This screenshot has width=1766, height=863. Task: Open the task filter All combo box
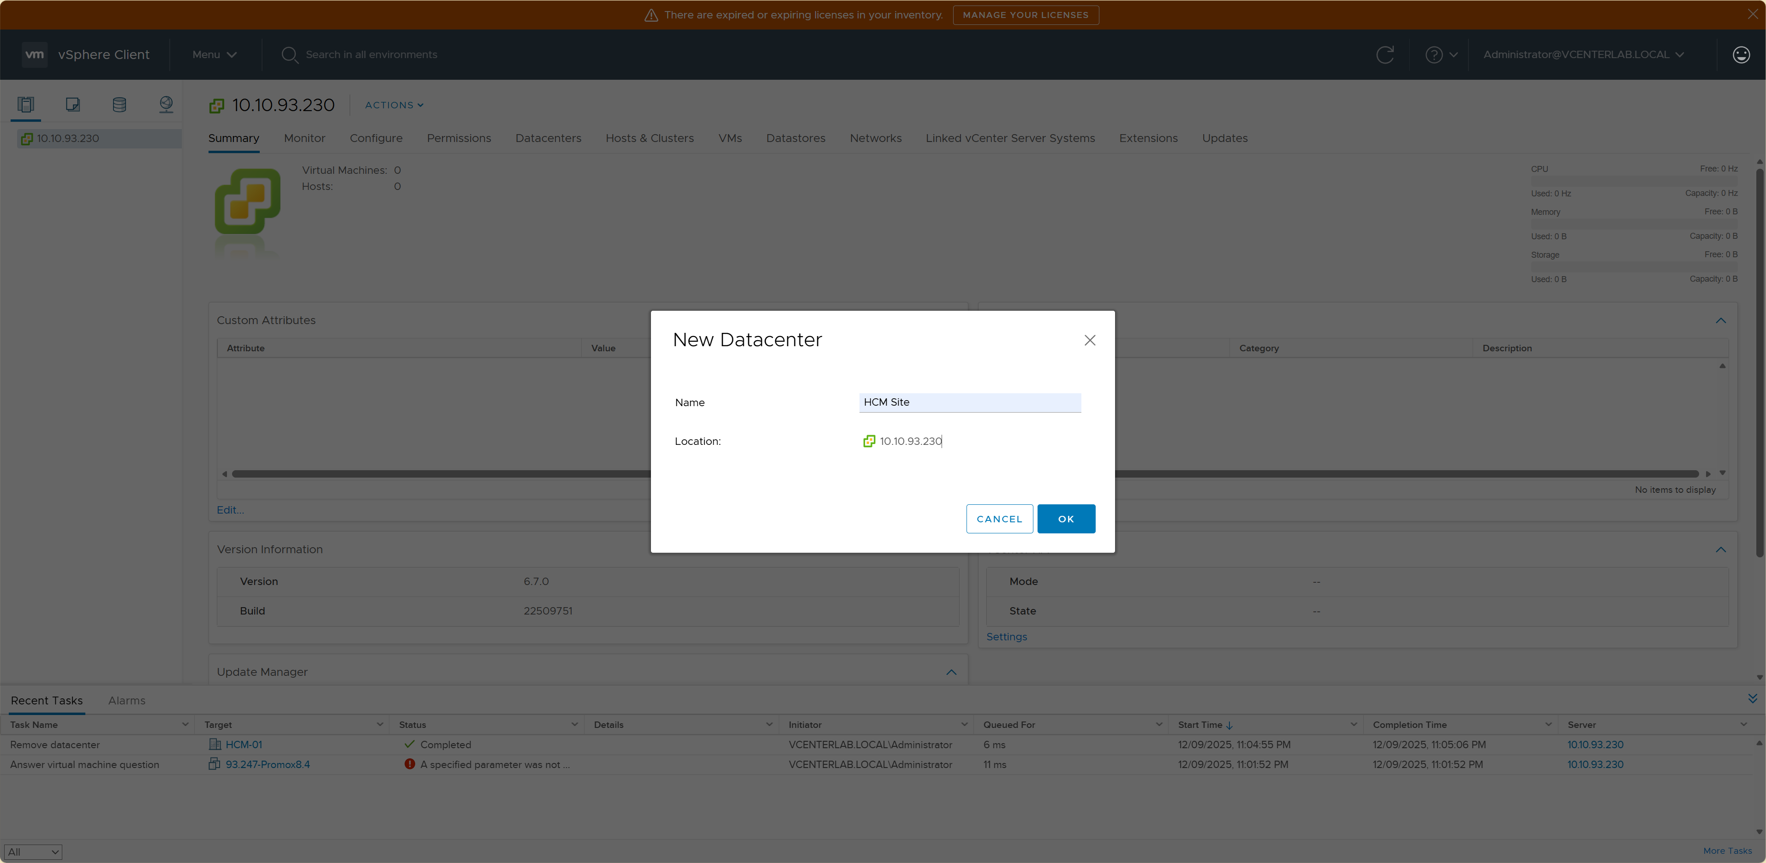tap(33, 851)
